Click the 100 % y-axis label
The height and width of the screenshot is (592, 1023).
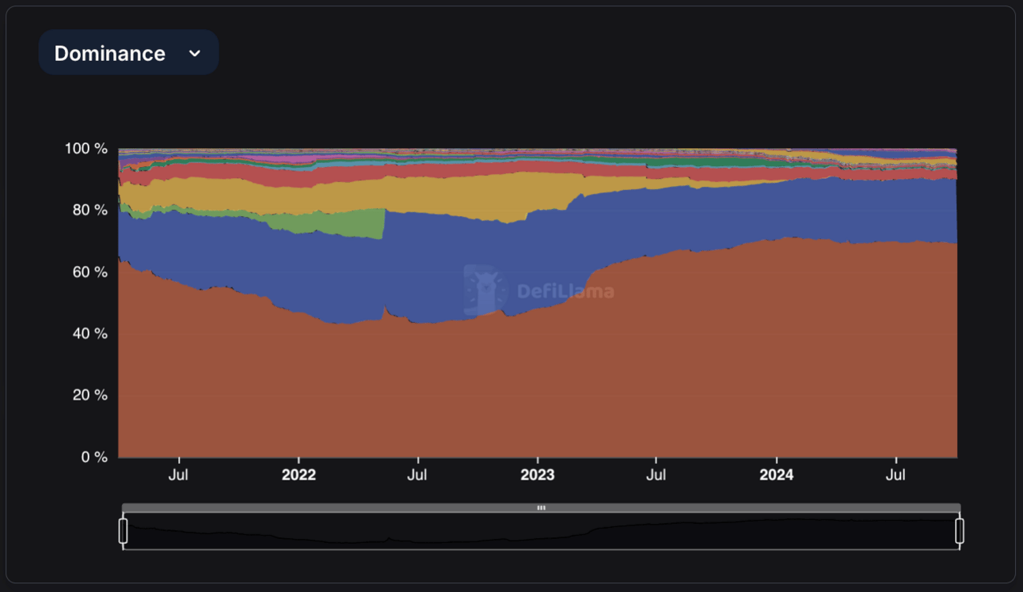tap(86, 148)
